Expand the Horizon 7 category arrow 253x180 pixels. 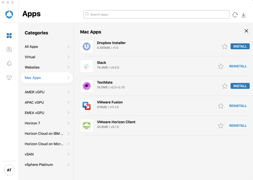pyautogui.click(x=68, y=123)
